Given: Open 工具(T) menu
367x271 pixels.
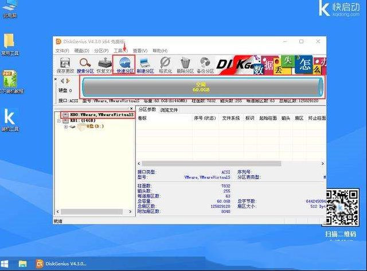Looking at the screenshot, I should [x=120, y=51].
